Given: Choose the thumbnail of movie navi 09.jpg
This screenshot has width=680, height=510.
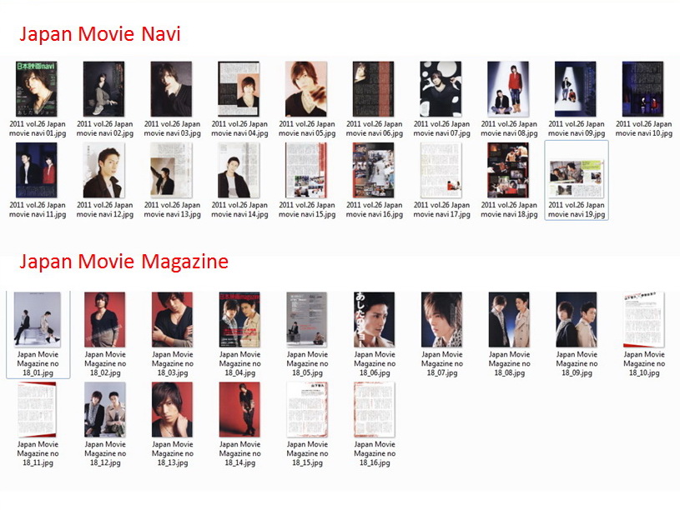Looking at the screenshot, I should (x=576, y=89).
